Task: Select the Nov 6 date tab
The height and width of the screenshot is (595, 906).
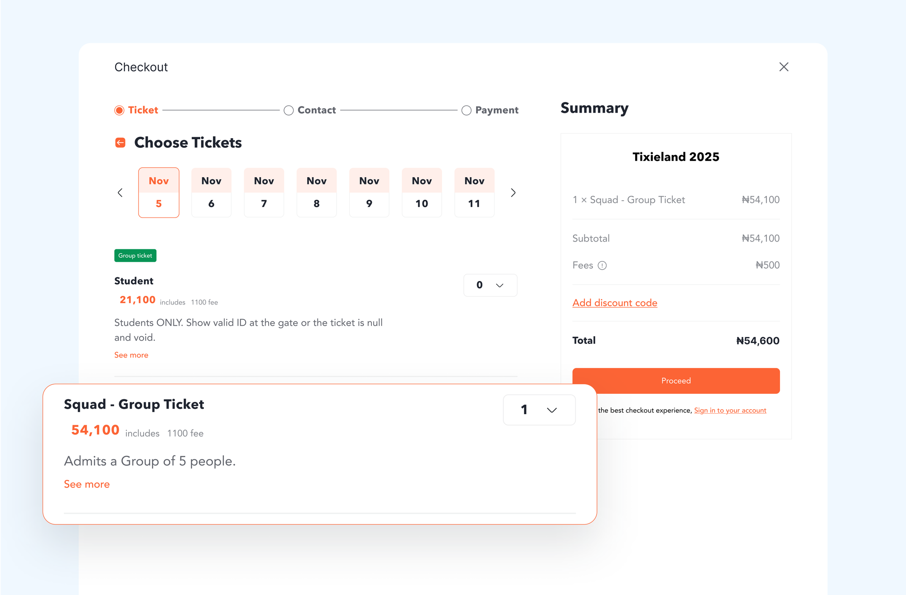Action: 211,193
